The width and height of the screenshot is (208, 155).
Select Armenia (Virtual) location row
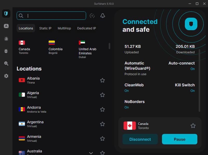click(x=62, y=139)
